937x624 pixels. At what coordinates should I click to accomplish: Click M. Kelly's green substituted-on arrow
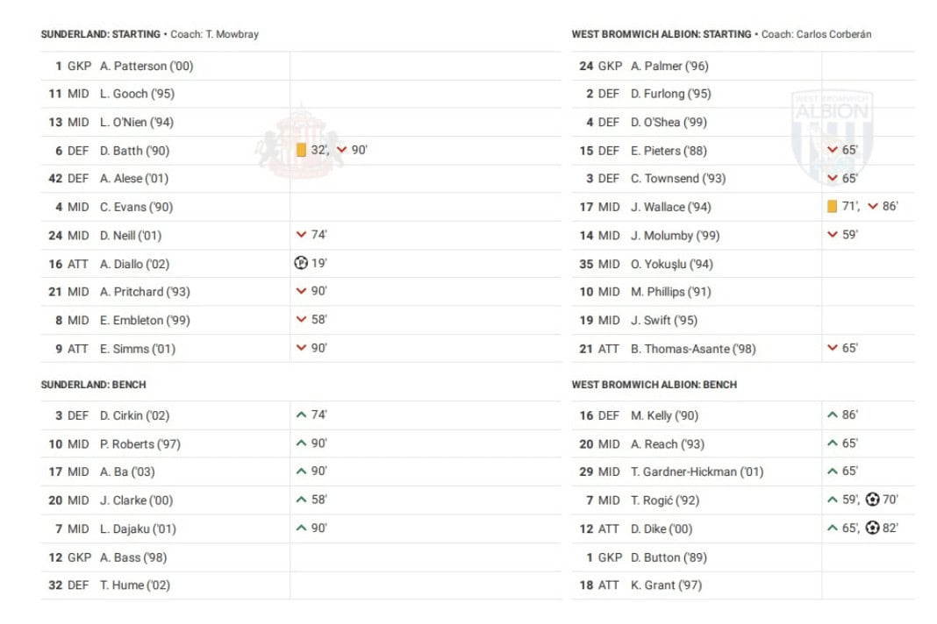pos(833,415)
